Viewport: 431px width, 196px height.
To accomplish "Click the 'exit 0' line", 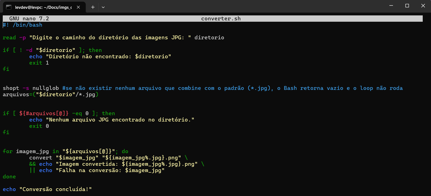I will point(39,126).
